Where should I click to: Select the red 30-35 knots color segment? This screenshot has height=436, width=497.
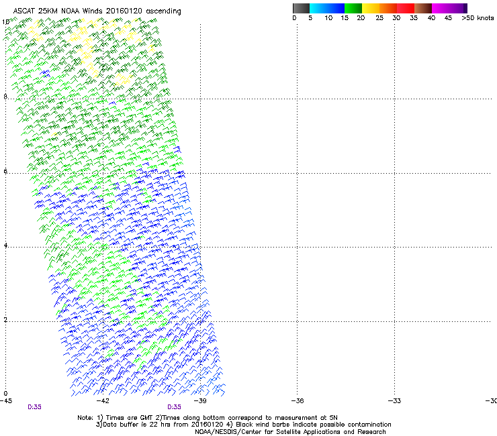pyautogui.click(x=406, y=8)
